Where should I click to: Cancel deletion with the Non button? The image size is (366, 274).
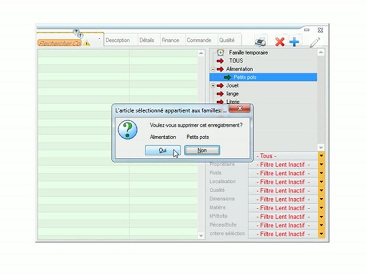[x=202, y=150]
